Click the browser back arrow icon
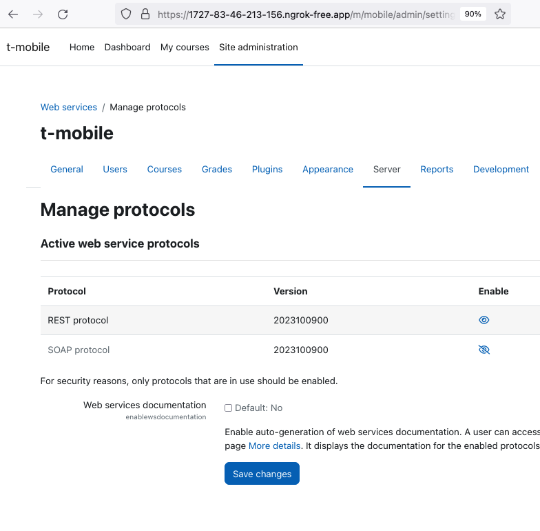The height and width of the screenshot is (531, 540). (13, 14)
